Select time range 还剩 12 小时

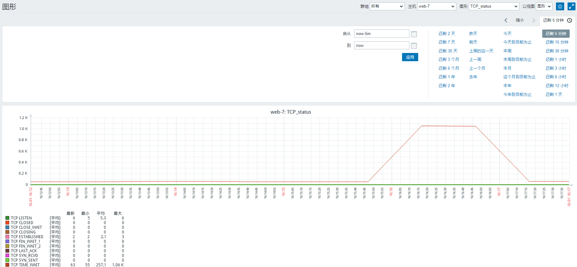click(557, 86)
